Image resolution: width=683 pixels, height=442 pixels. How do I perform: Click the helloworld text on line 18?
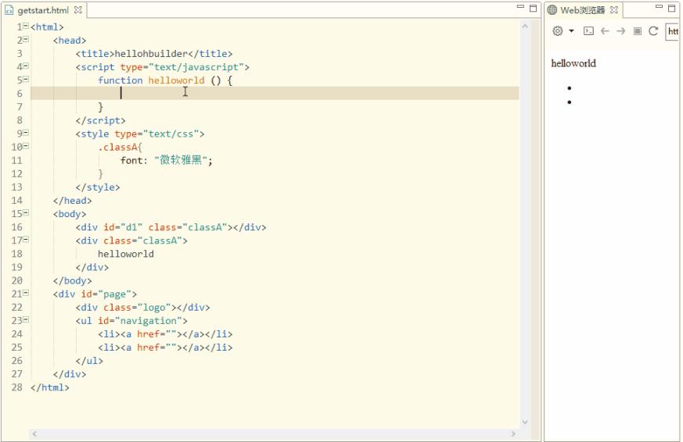(x=125, y=254)
